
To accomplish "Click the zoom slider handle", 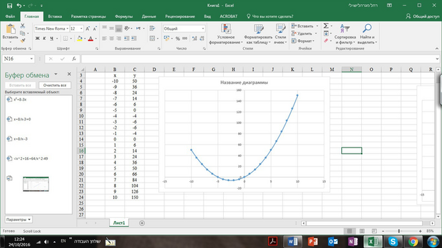I will 399,231.
